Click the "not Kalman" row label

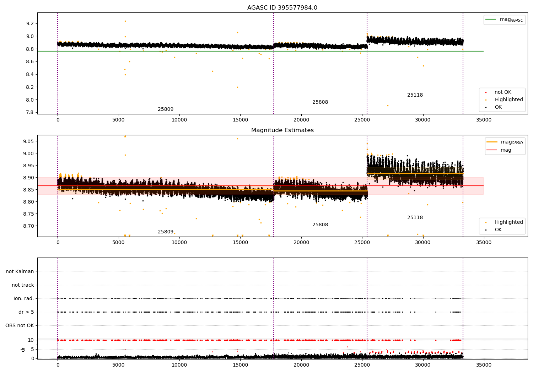click(x=20, y=271)
